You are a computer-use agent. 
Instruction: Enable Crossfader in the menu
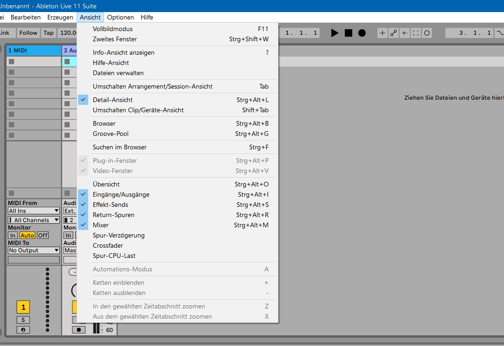pyautogui.click(x=177, y=246)
